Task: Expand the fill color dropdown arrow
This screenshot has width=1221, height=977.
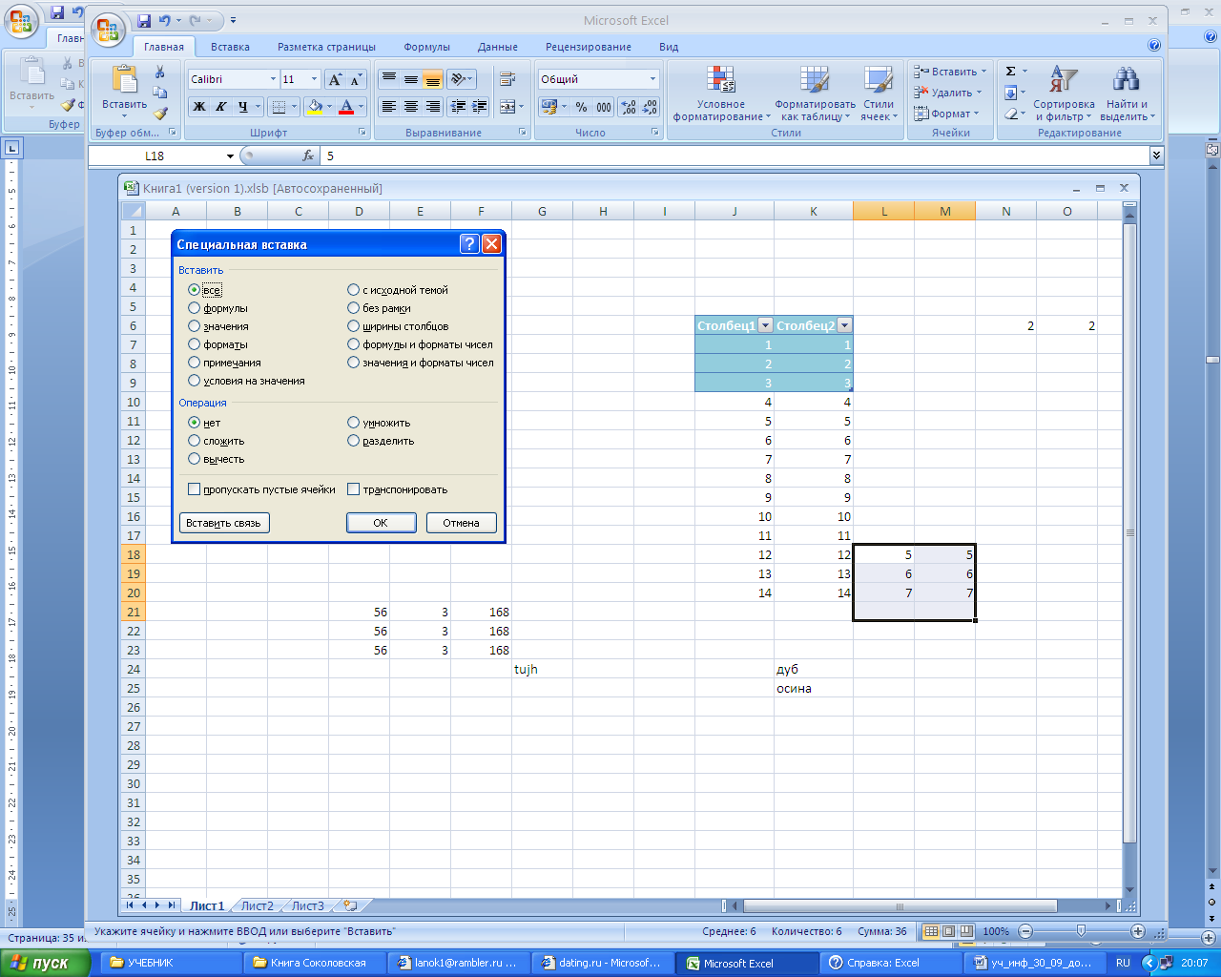Action: [330, 107]
